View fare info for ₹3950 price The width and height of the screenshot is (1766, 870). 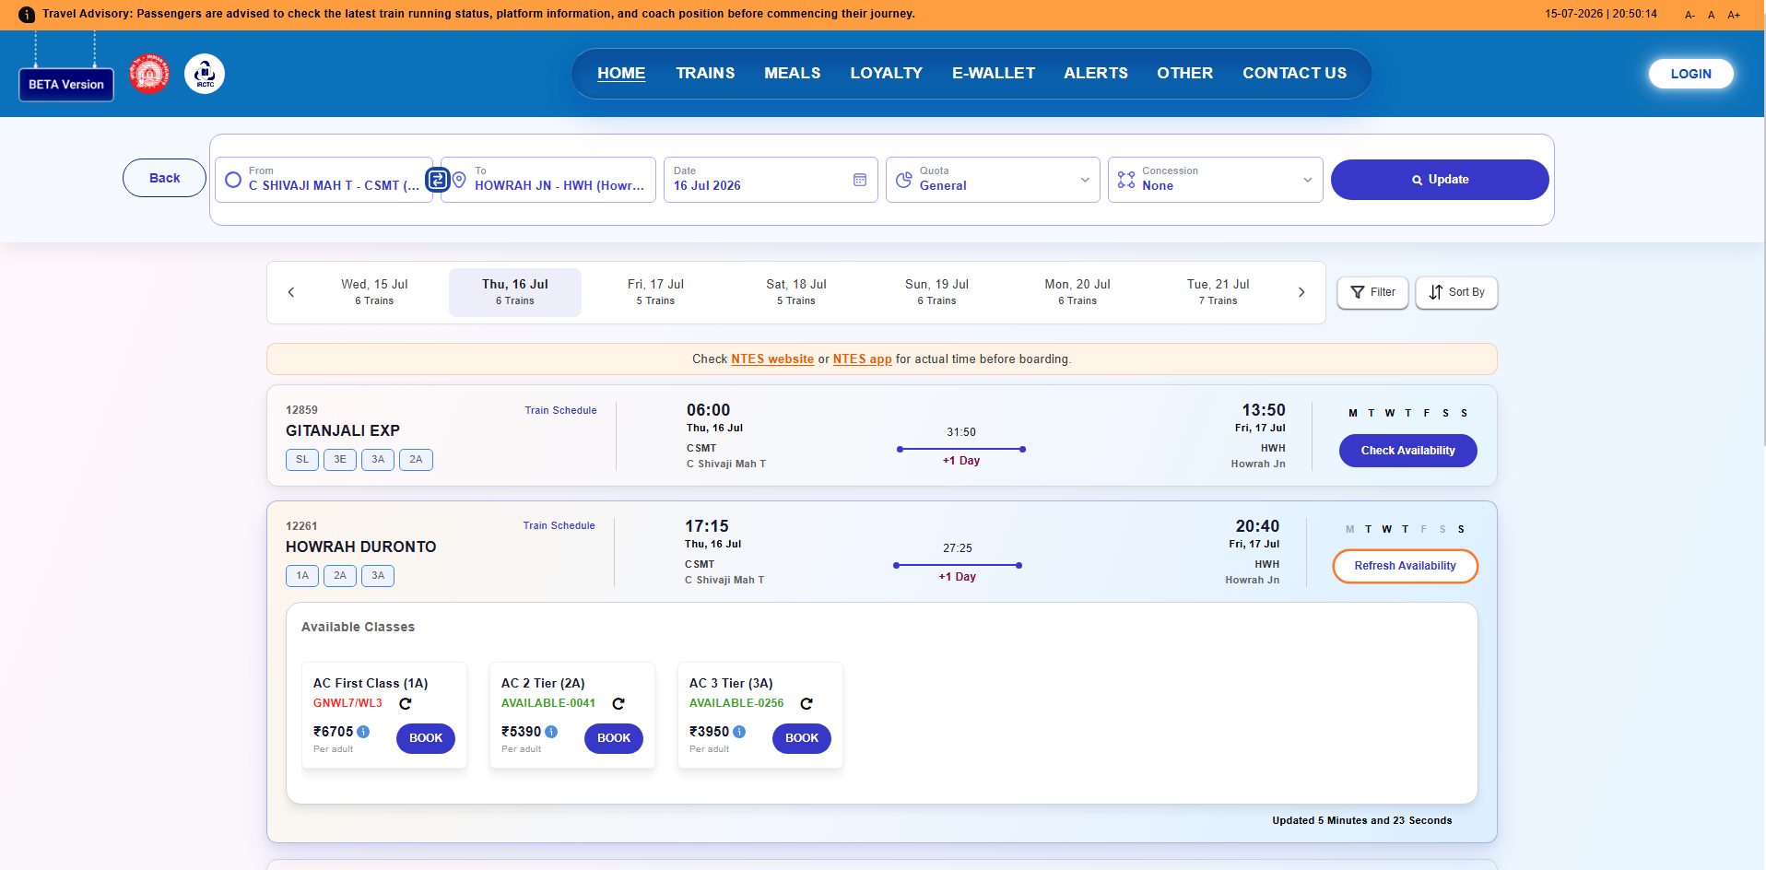tap(739, 732)
